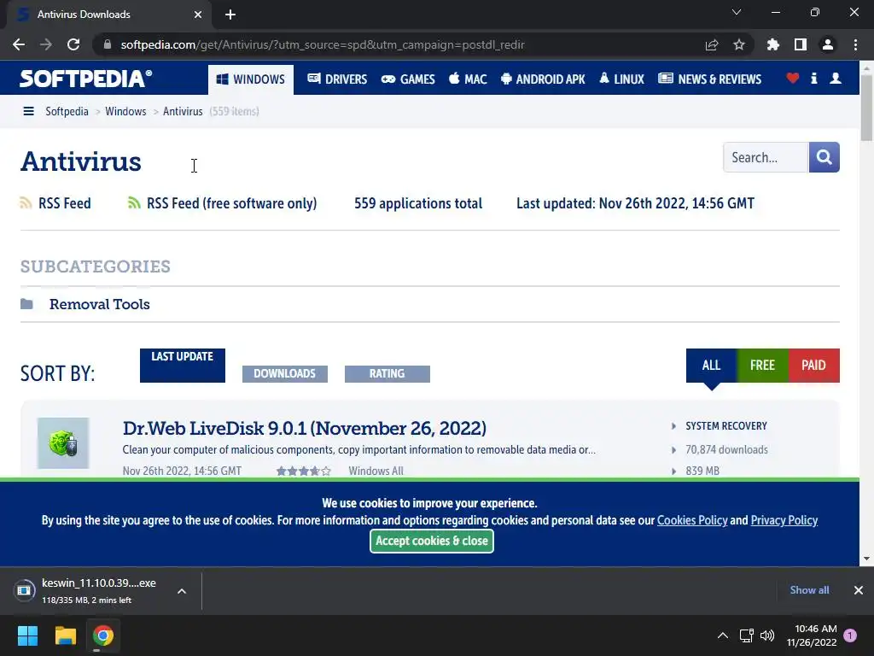Toggle the Chrome side panel icon
The width and height of the screenshot is (874, 656).
[801, 44]
